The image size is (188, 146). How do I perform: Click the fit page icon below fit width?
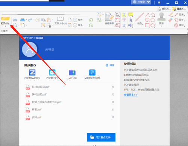tap(70, 25)
